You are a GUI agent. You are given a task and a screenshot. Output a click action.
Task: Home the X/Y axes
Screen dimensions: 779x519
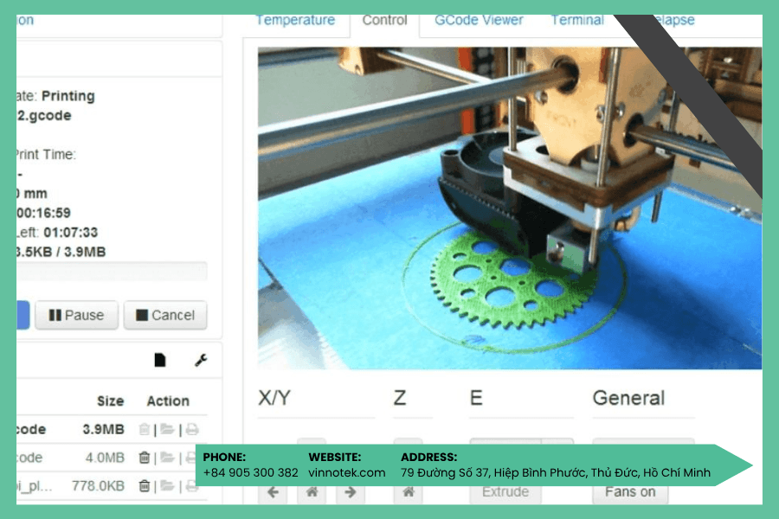(x=312, y=492)
